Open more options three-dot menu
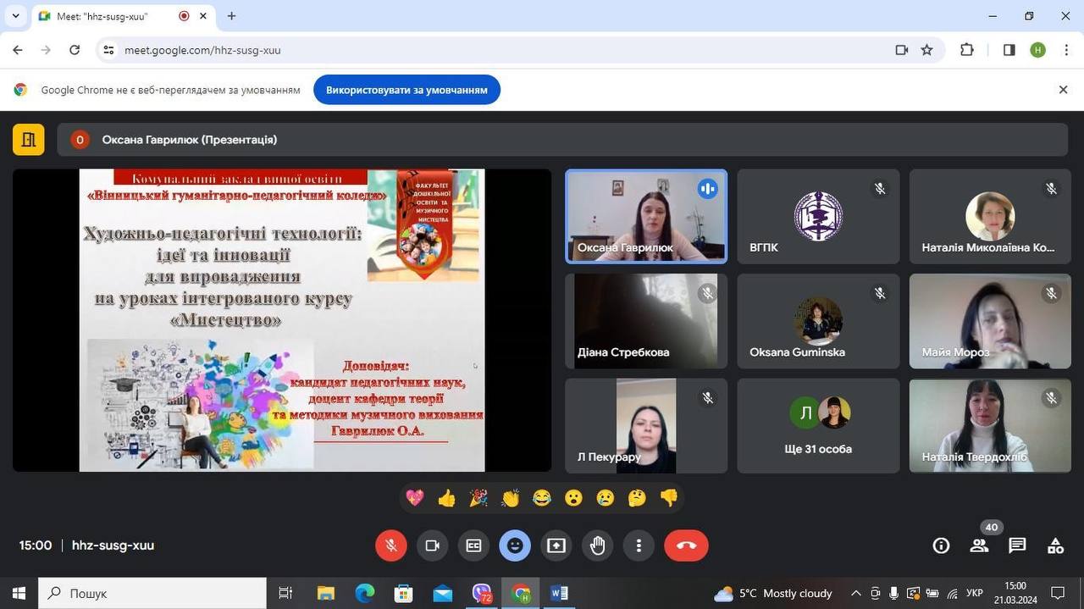This screenshot has height=609, width=1084. click(639, 545)
